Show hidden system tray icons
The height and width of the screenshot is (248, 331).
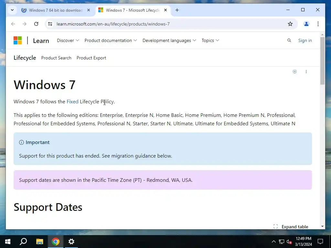tap(273, 242)
